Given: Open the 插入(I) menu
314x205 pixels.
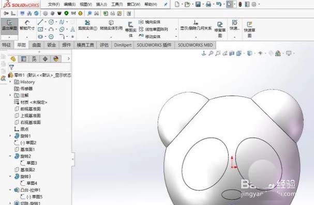Looking at the screenshot, I should 101,5.
